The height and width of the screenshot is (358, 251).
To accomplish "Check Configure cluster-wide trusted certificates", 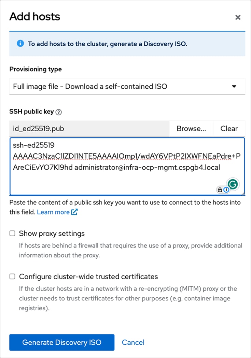I will 12,277.
